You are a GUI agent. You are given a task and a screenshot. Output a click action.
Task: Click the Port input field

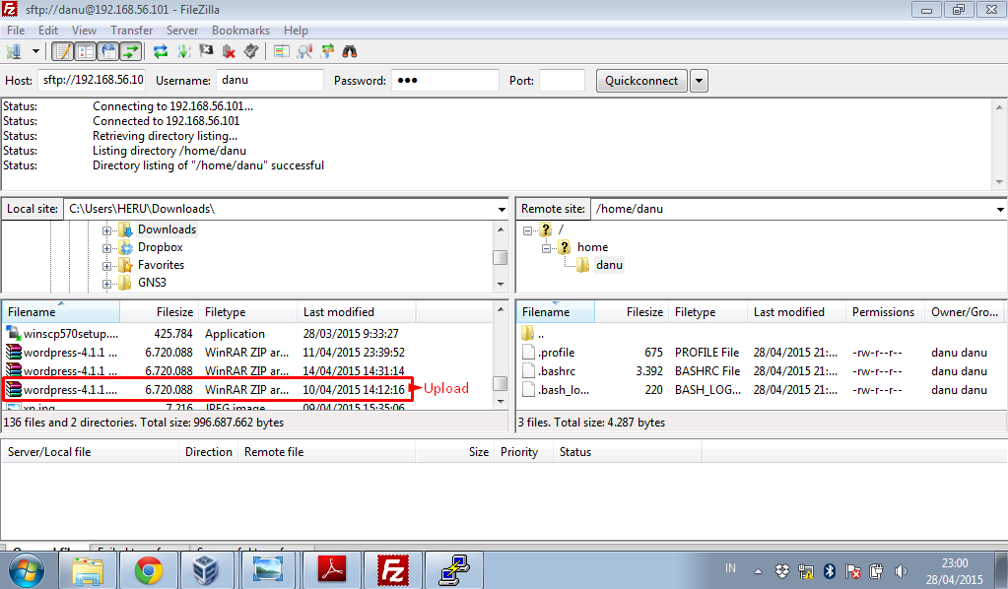click(562, 81)
